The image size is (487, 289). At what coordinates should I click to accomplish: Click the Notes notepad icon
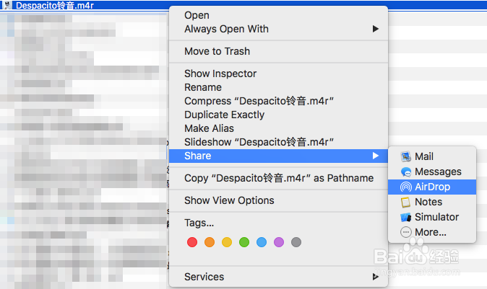[x=405, y=203]
